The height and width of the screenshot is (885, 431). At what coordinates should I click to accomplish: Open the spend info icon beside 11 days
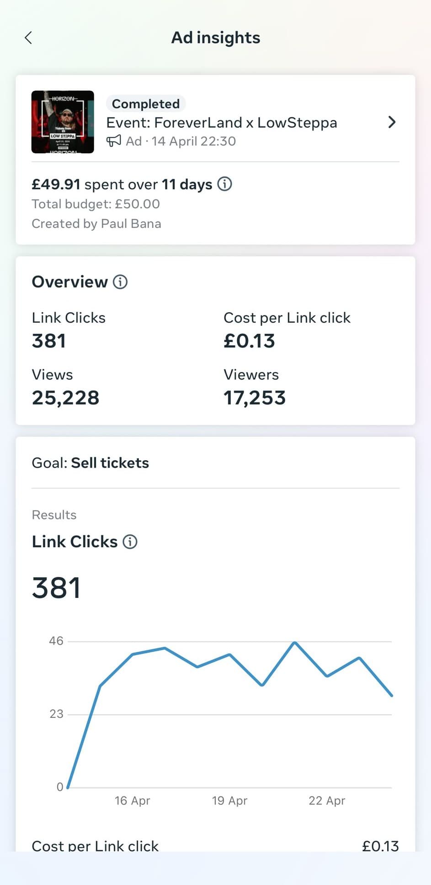click(224, 184)
